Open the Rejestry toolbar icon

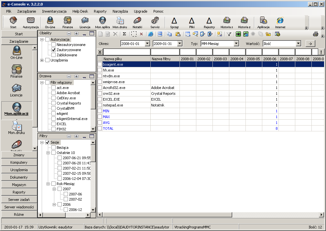[209, 22]
